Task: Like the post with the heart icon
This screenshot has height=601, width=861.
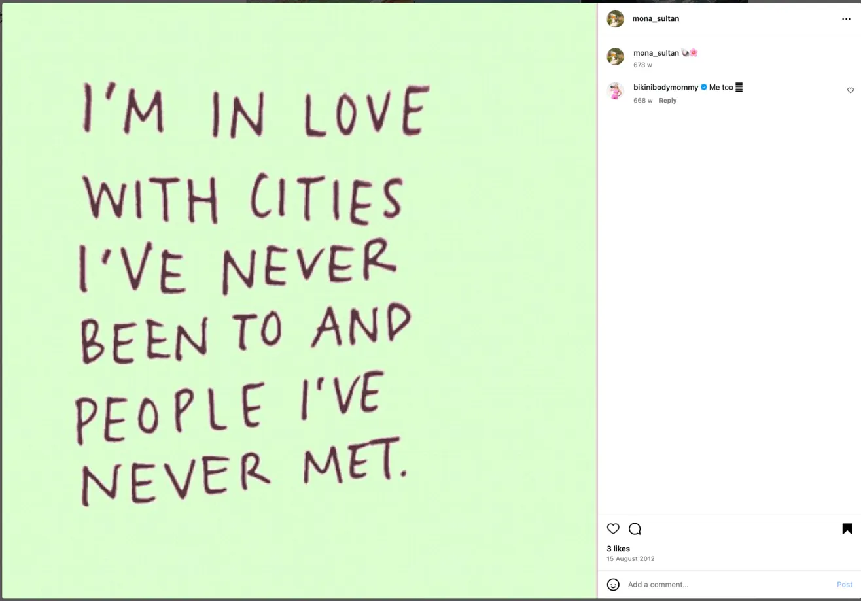Action: click(613, 529)
